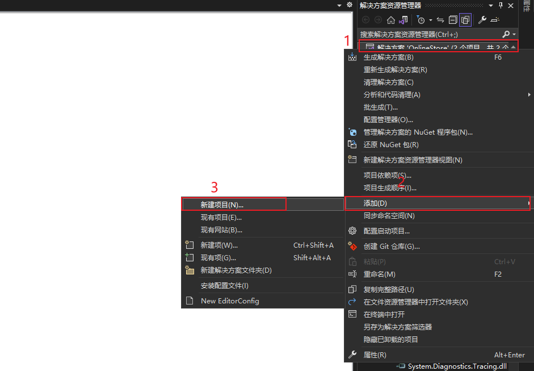Screen dimensions: 534x371
Task: Click 创建 Git 仓库(G)... menu entry
Action: (x=392, y=247)
